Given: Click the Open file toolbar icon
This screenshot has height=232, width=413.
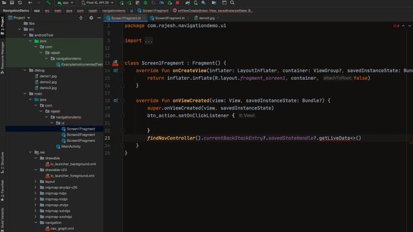Looking at the screenshot, I should tap(4, 3).
